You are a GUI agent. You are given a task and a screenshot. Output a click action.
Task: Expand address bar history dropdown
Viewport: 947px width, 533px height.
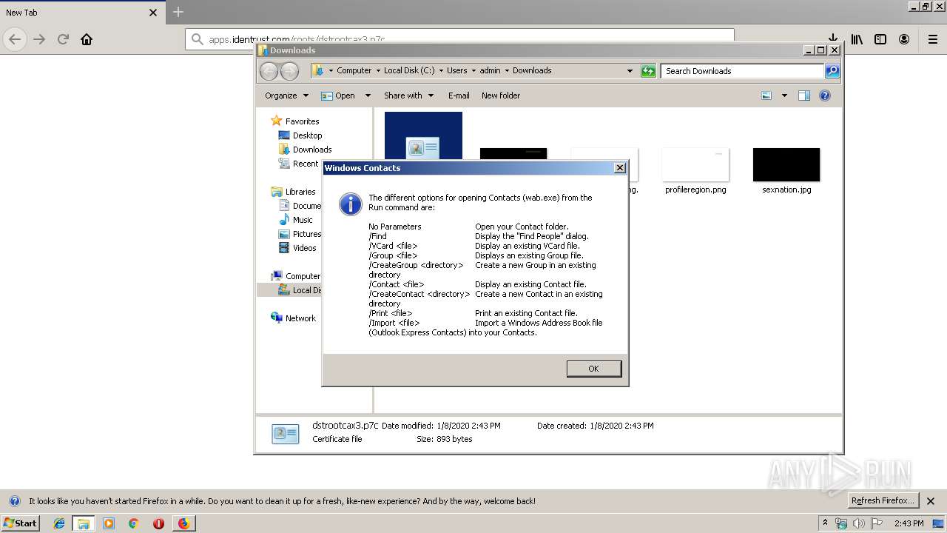click(630, 71)
